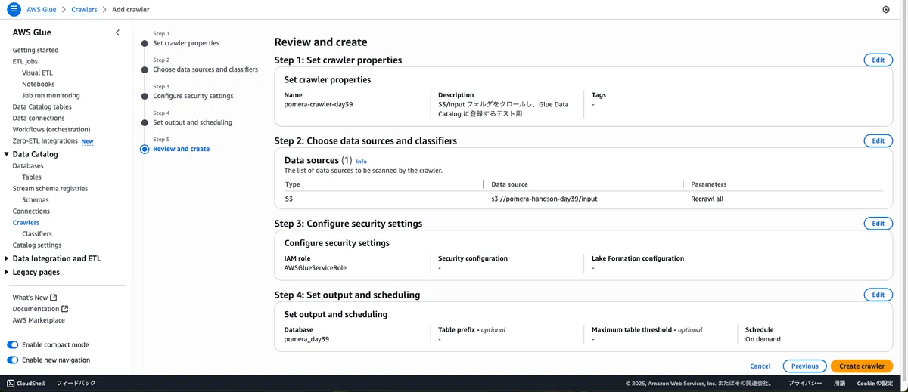The width and height of the screenshot is (908, 392).
Task: Cancel the crawler creation
Action: point(760,366)
